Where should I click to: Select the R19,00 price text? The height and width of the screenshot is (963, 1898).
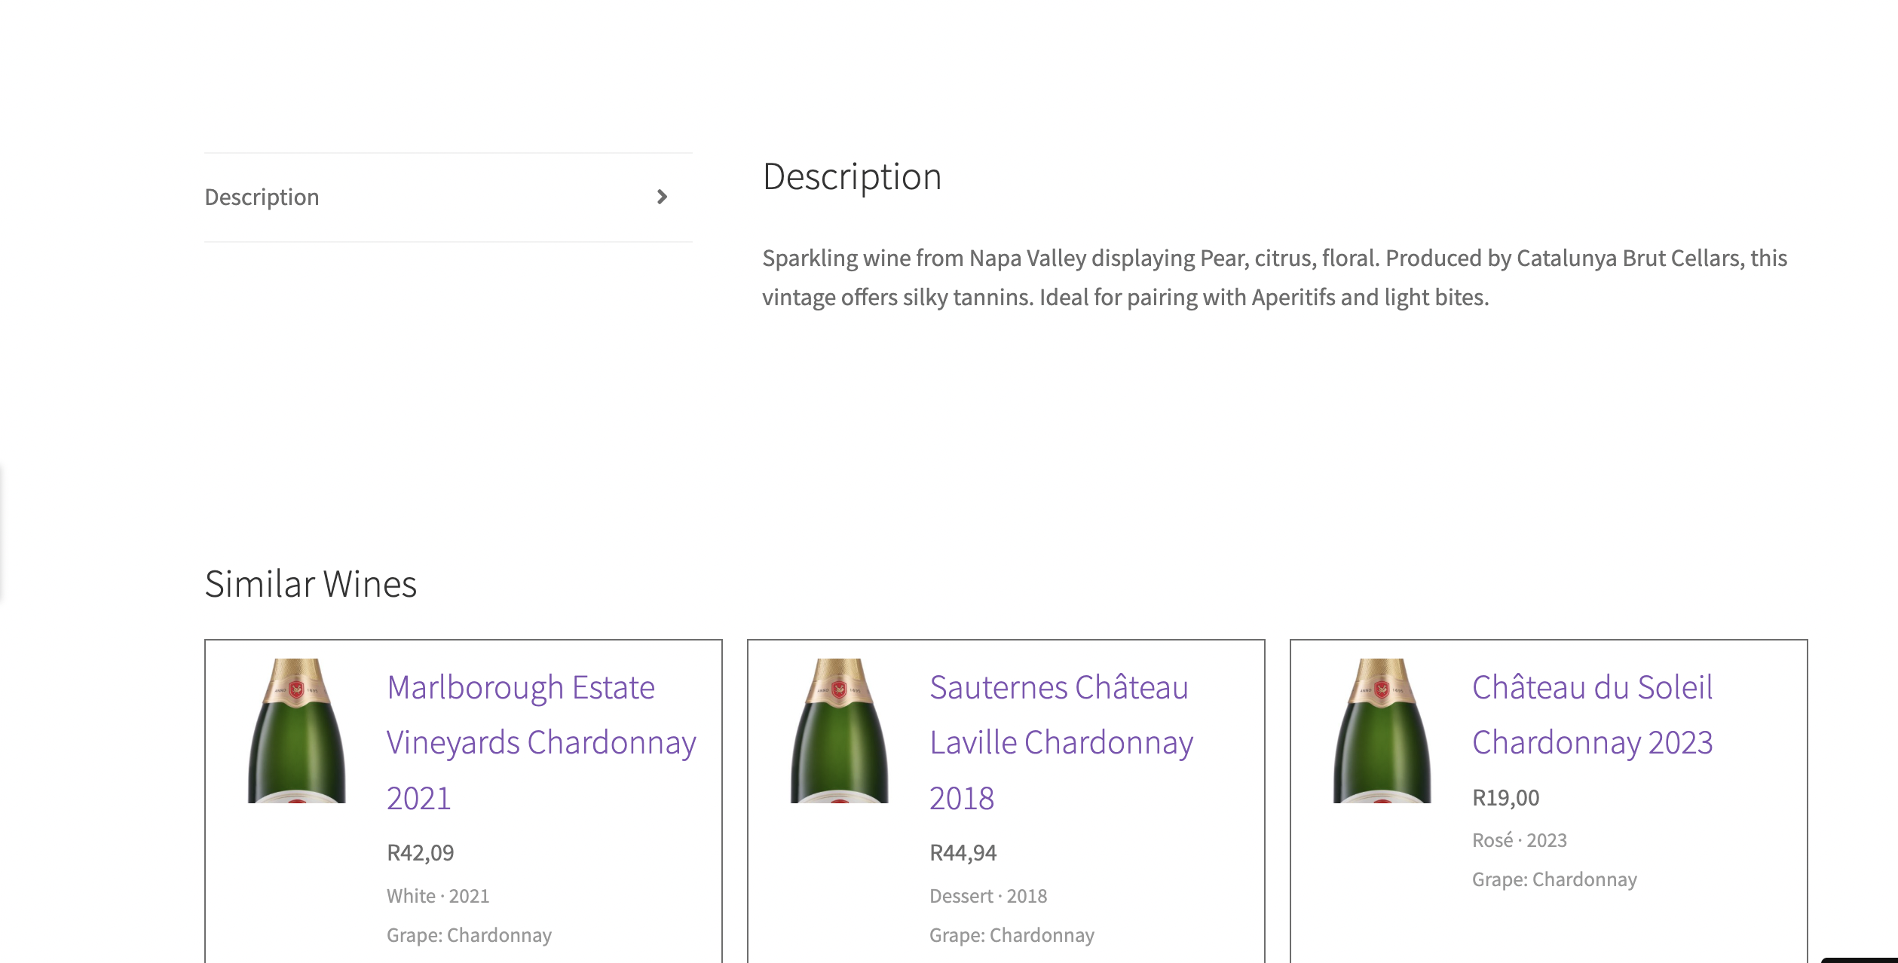point(1505,797)
